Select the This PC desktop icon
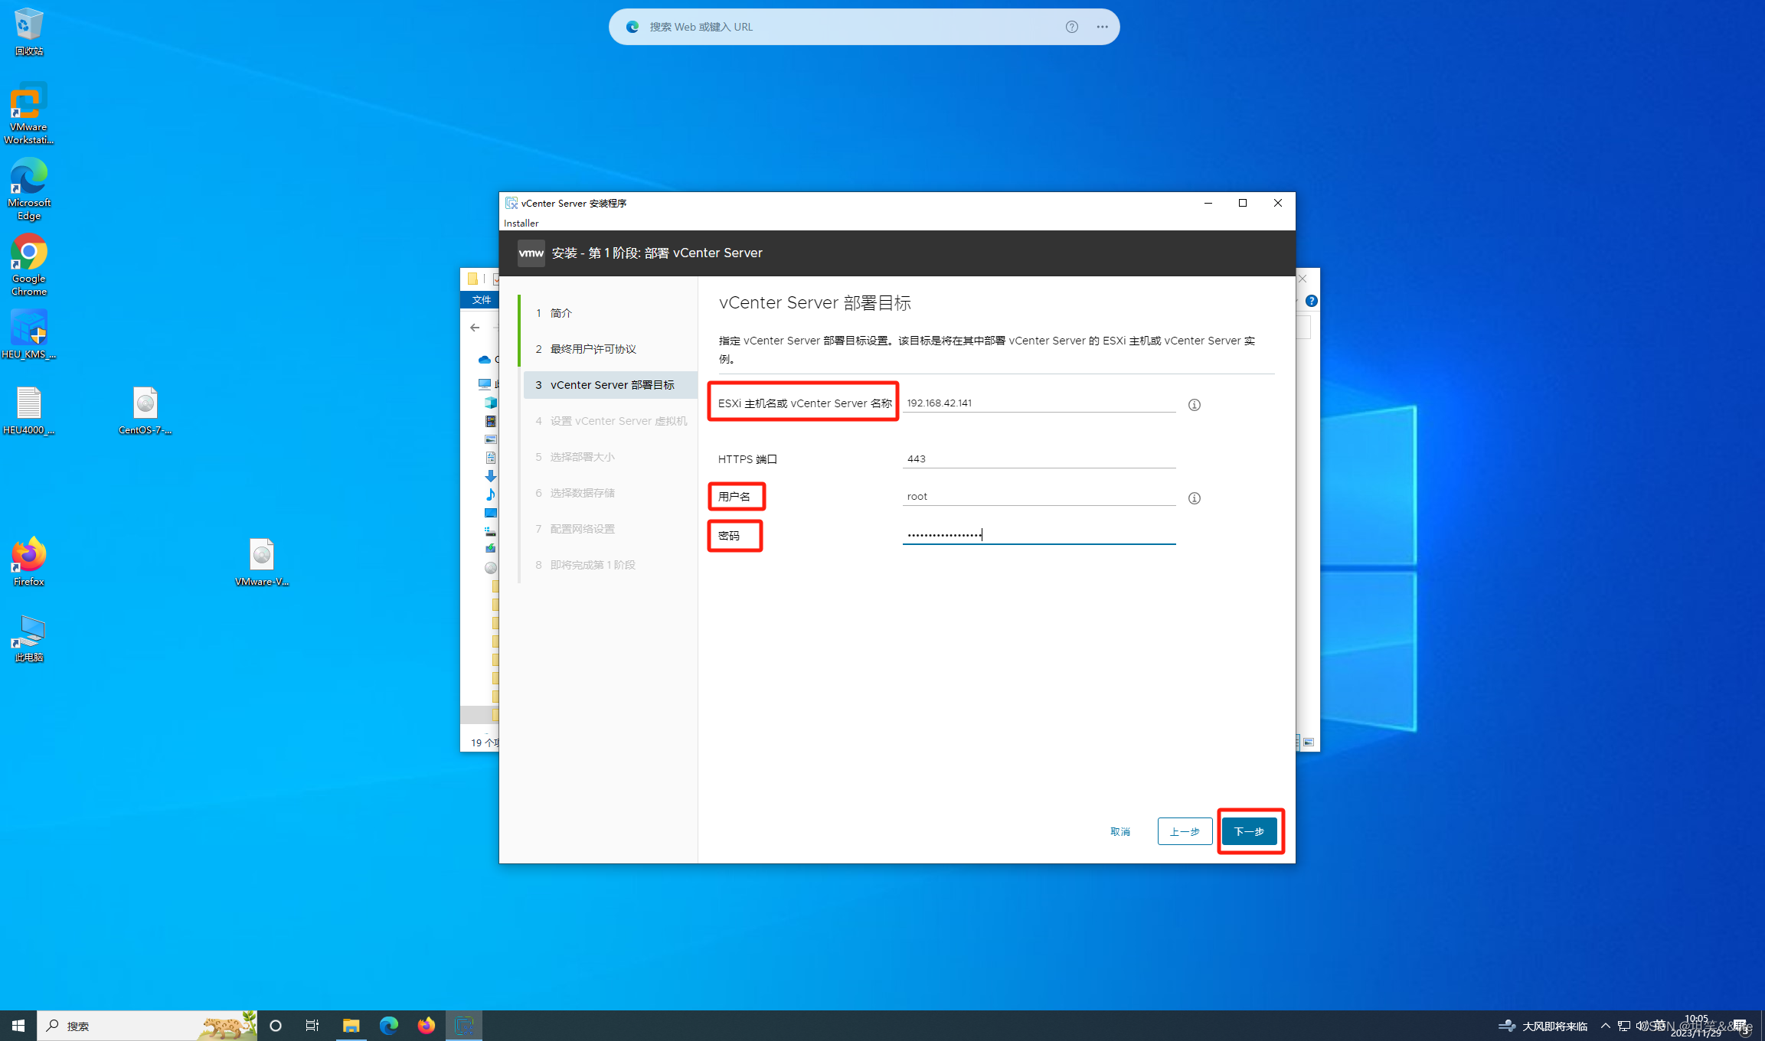Viewport: 1765px width, 1041px height. 29,638
